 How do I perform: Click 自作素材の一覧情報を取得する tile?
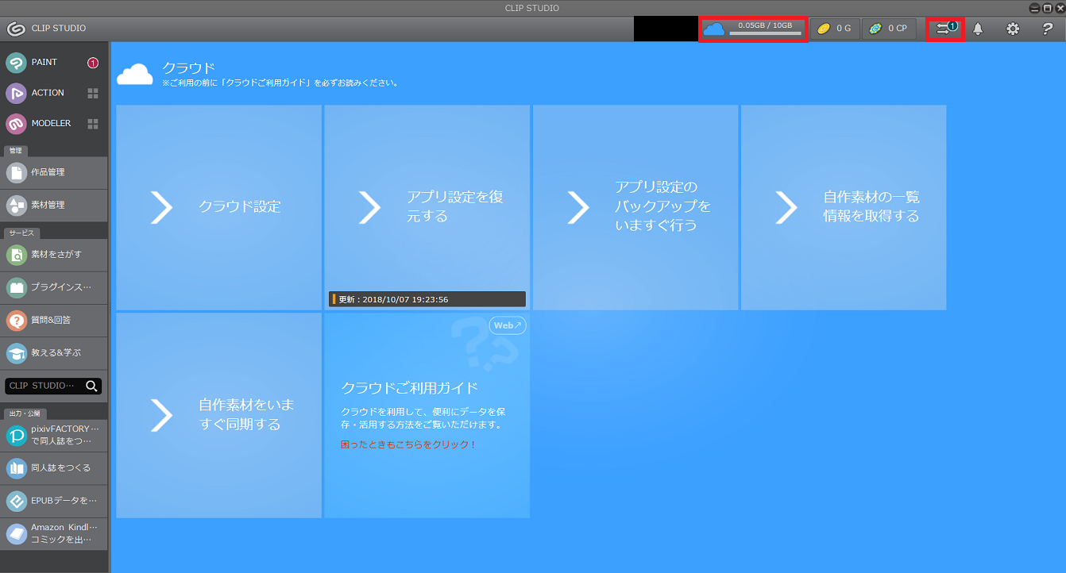point(844,207)
